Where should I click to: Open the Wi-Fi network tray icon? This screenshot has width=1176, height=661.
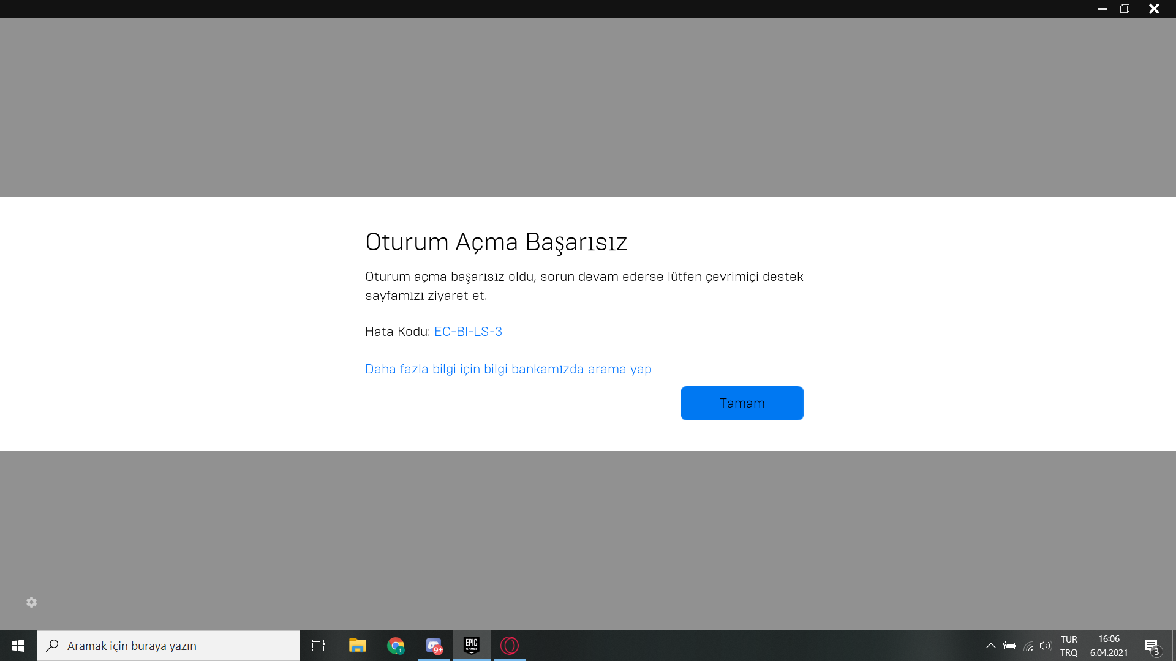1028,646
